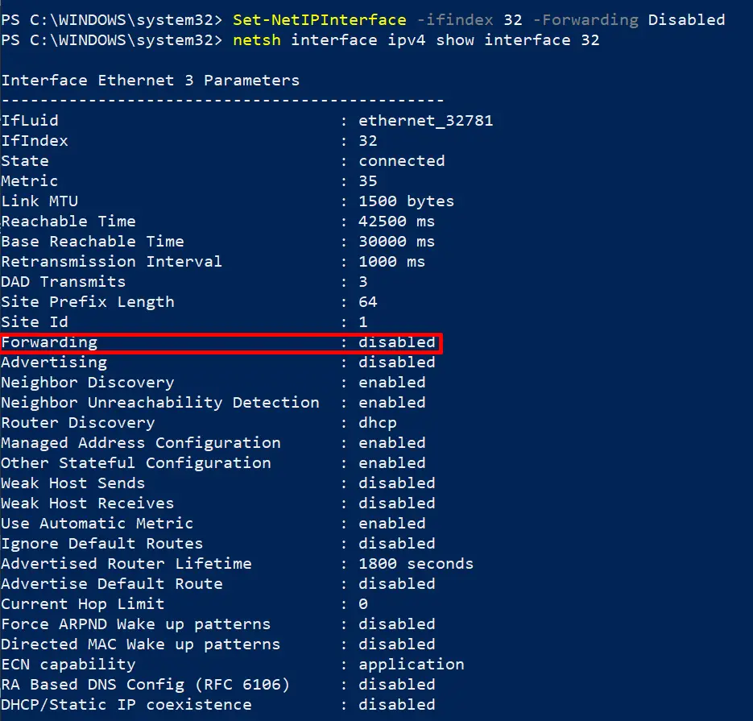Click the Link MTU value '1500 bytes'

point(406,201)
